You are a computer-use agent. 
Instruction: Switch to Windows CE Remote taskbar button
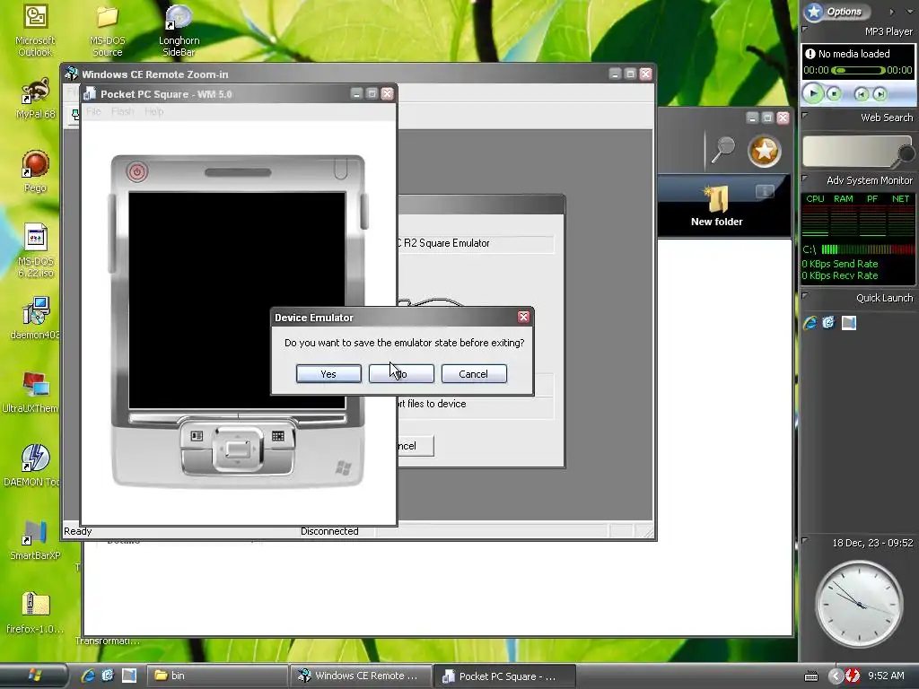(359, 676)
